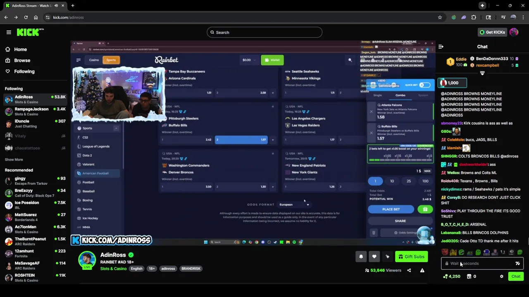Open the Chrome extensions puzzle icon
The width and height of the screenshot is (529, 297).
474,17
